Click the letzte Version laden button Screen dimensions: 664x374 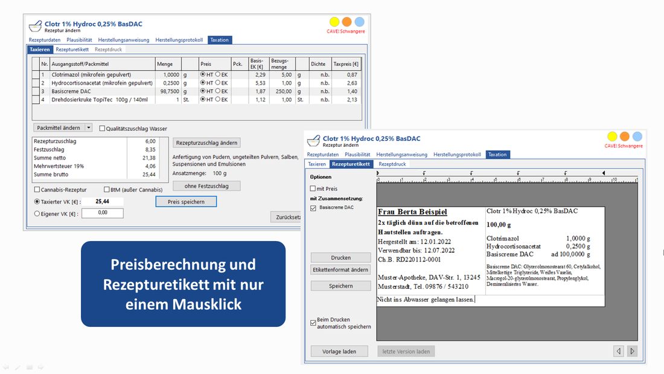406,351
